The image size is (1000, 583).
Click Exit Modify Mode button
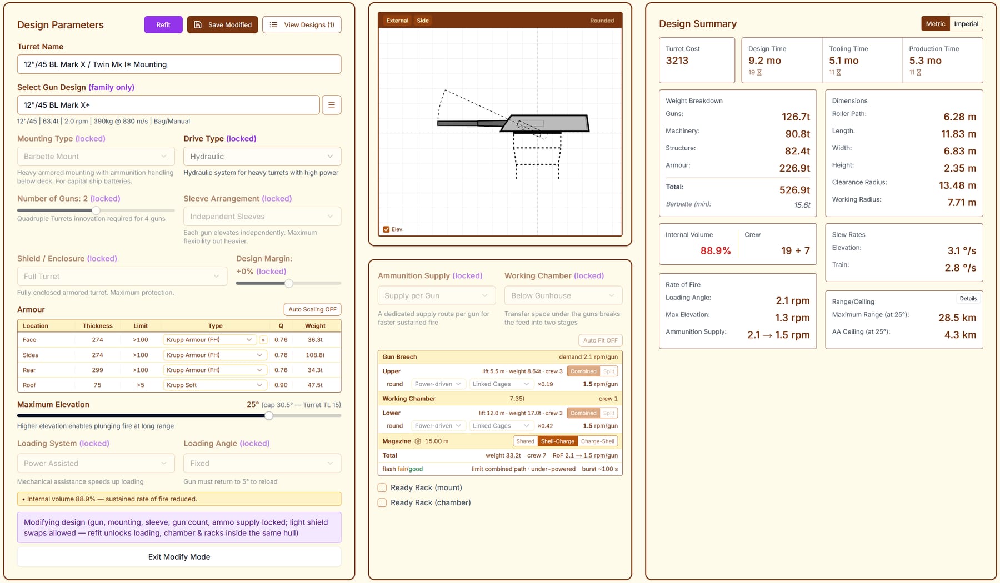point(179,557)
